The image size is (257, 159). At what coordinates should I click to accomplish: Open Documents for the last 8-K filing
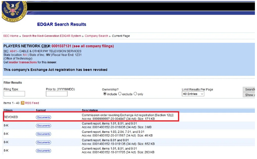coord(43,151)
